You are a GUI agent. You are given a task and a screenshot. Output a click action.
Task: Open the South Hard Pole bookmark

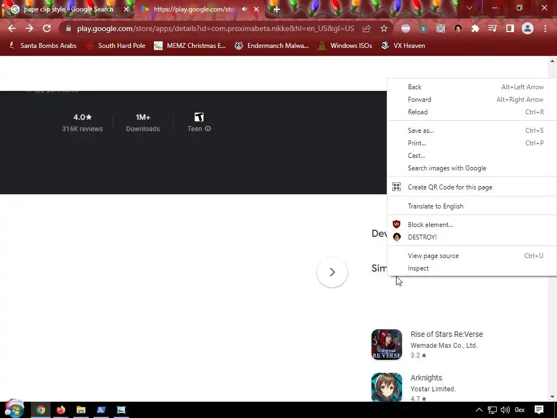pyautogui.click(x=116, y=46)
